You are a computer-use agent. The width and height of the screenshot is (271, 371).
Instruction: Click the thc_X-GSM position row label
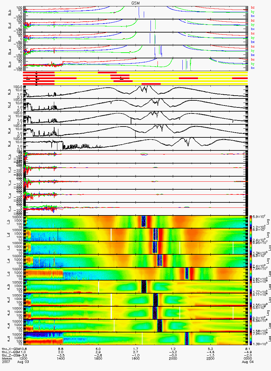point(11,349)
